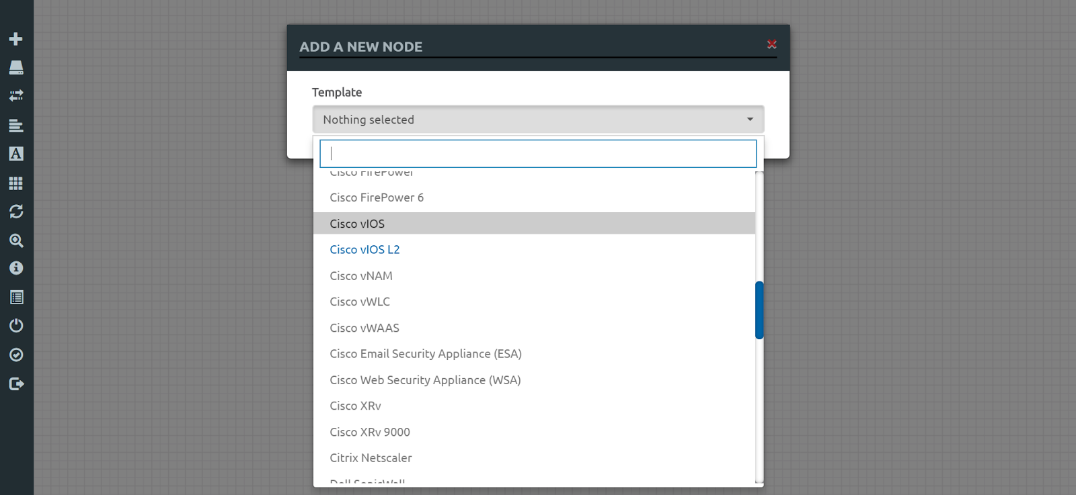Viewport: 1076px width, 495px height.
Task: Click the plus Add an object icon
Action: [16, 39]
